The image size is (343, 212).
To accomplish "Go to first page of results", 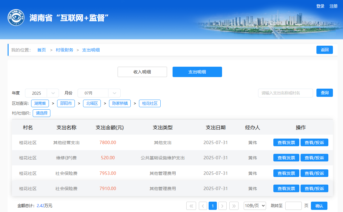I will pos(191,206).
